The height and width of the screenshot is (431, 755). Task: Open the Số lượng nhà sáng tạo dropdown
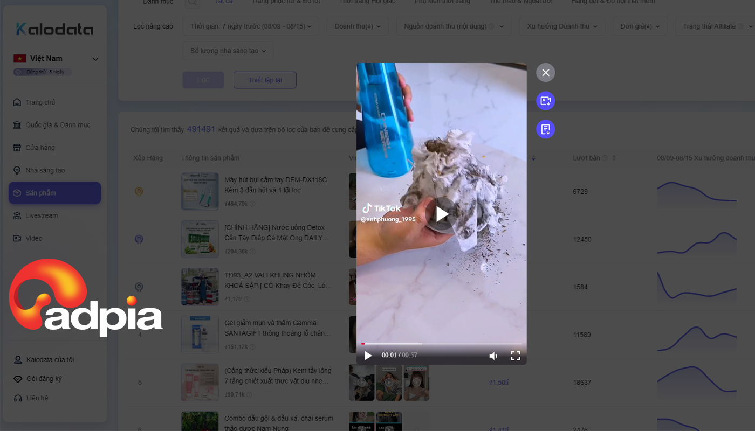(x=228, y=51)
